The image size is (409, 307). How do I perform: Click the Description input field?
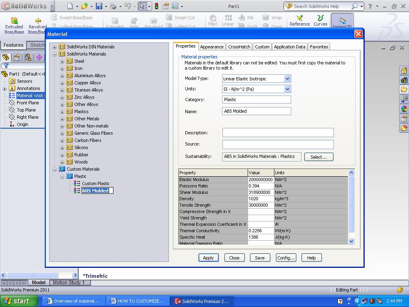(278, 132)
